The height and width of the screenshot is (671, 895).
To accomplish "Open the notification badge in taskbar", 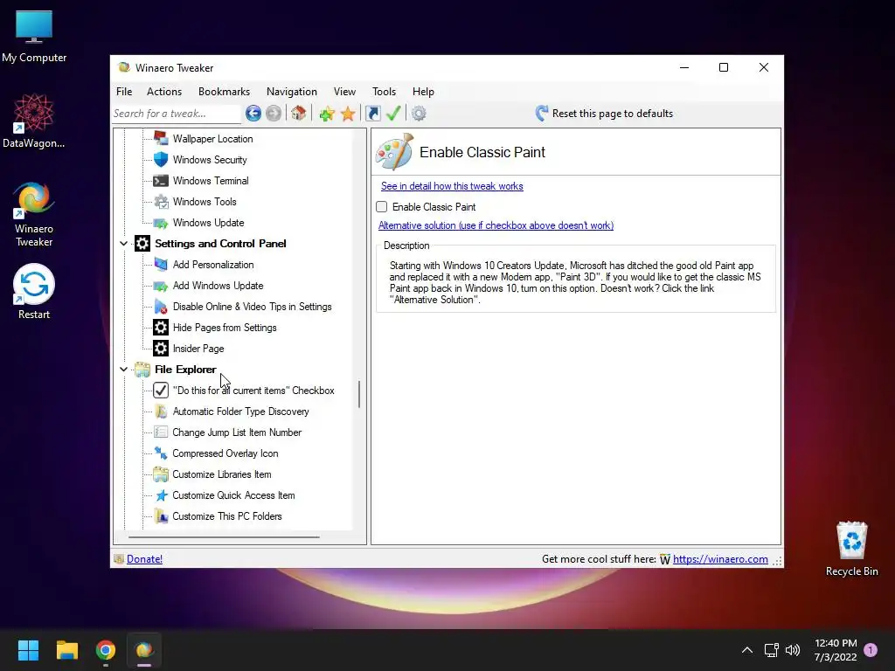I will coord(871,650).
